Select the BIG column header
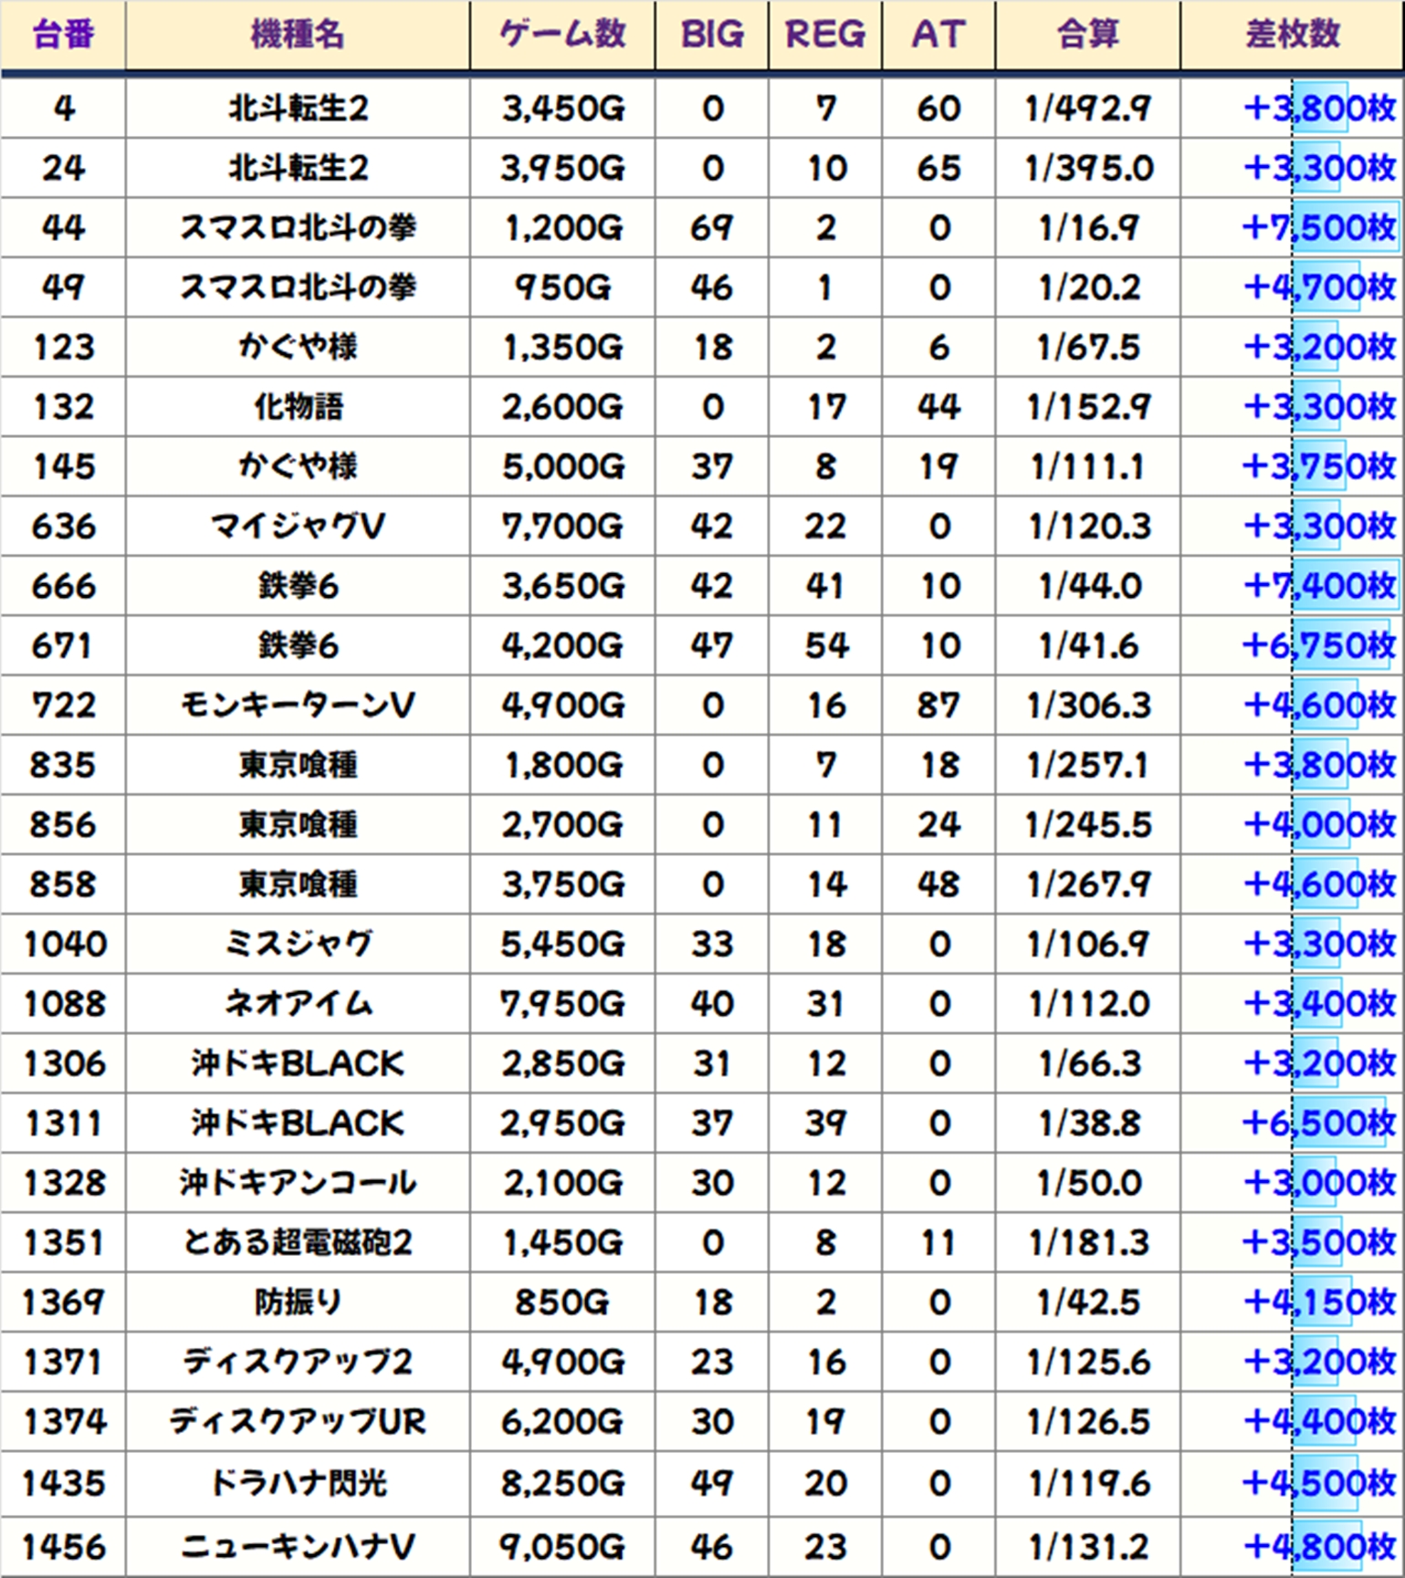The image size is (1405, 1578). (x=712, y=35)
